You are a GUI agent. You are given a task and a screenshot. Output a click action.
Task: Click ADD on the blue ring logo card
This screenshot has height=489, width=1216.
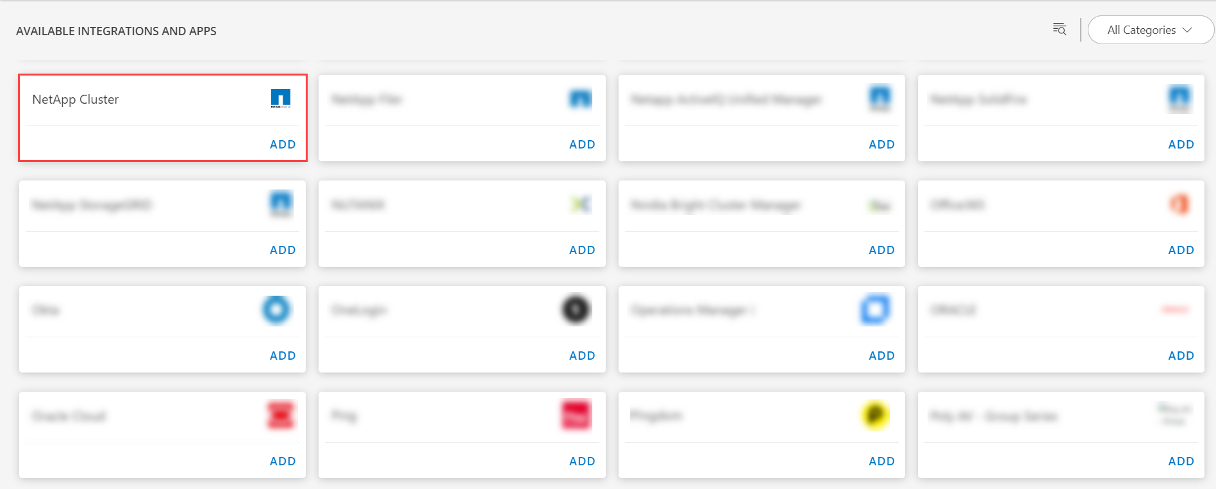coord(283,356)
